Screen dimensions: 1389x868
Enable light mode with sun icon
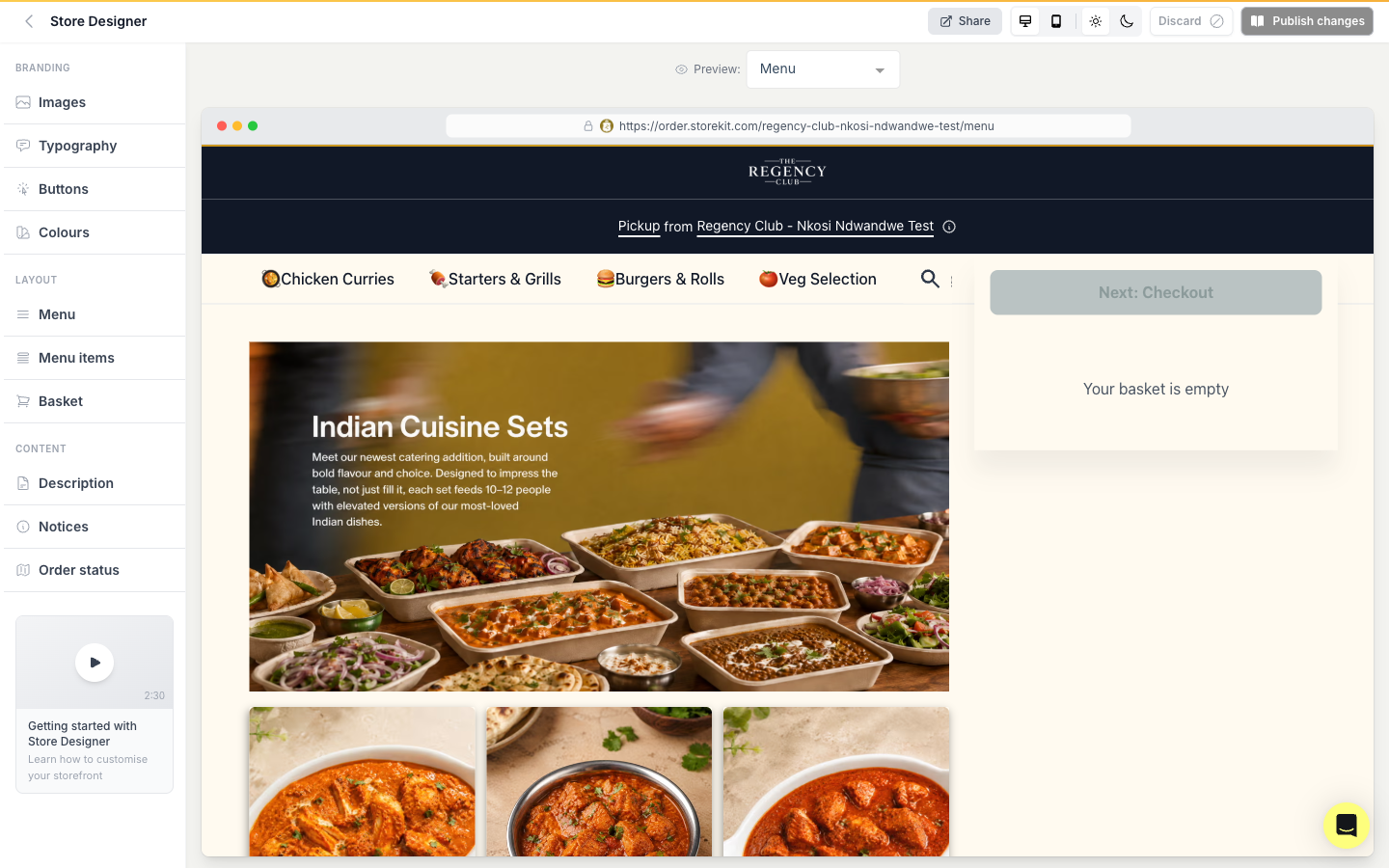coord(1096,21)
